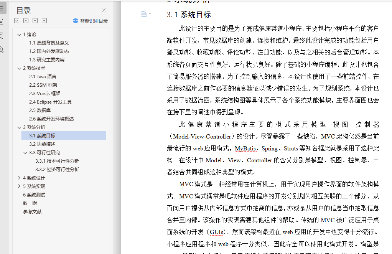392x254 pixels.
Task: Open the outline icon in the left sidebar
Action: (x=2, y=8)
